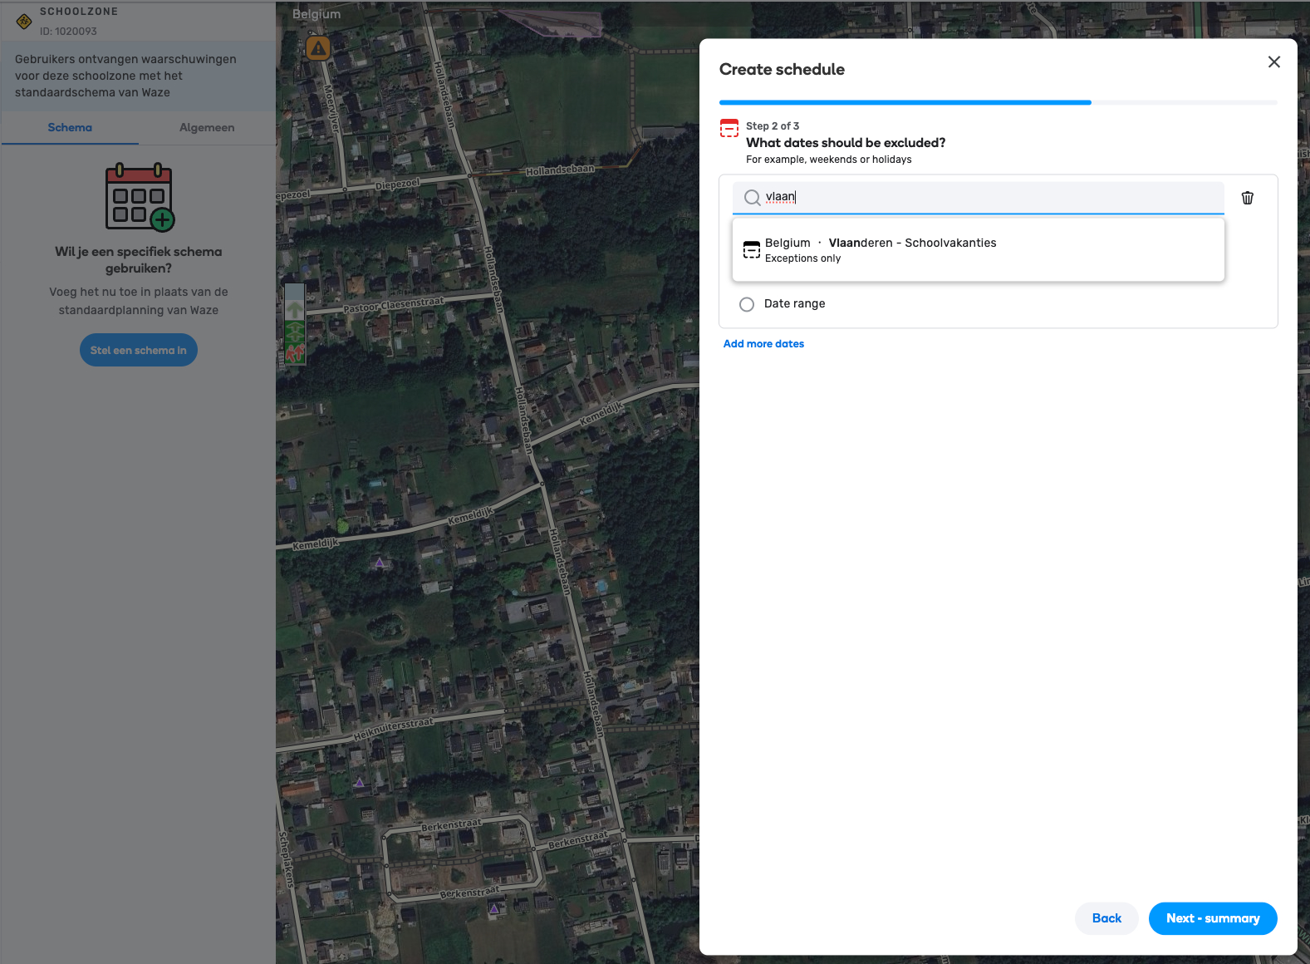Click the 'Stel een schema in' button
The height and width of the screenshot is (964, 1310).
click(x=139, y=351)
